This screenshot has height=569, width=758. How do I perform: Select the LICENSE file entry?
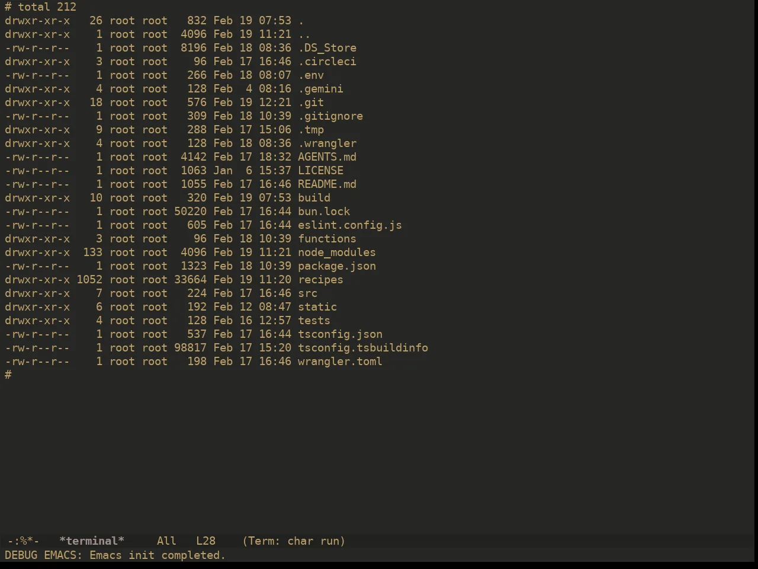(x=320, y=171)
